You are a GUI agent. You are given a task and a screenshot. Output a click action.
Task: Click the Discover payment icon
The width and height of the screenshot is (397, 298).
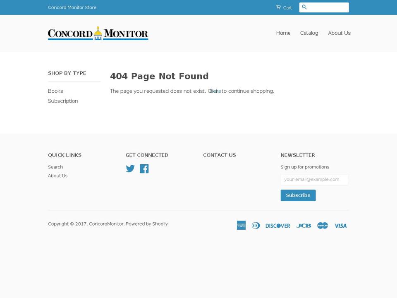[278, 226]
